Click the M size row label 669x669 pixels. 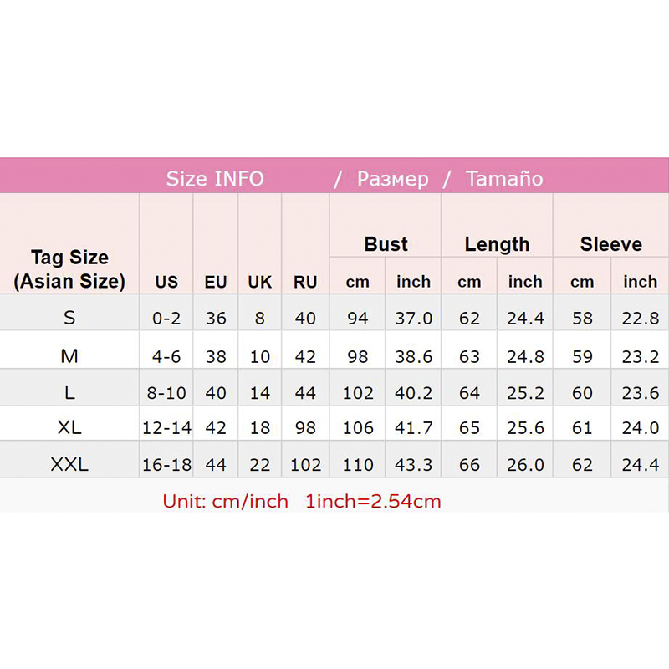click(69, 356)
